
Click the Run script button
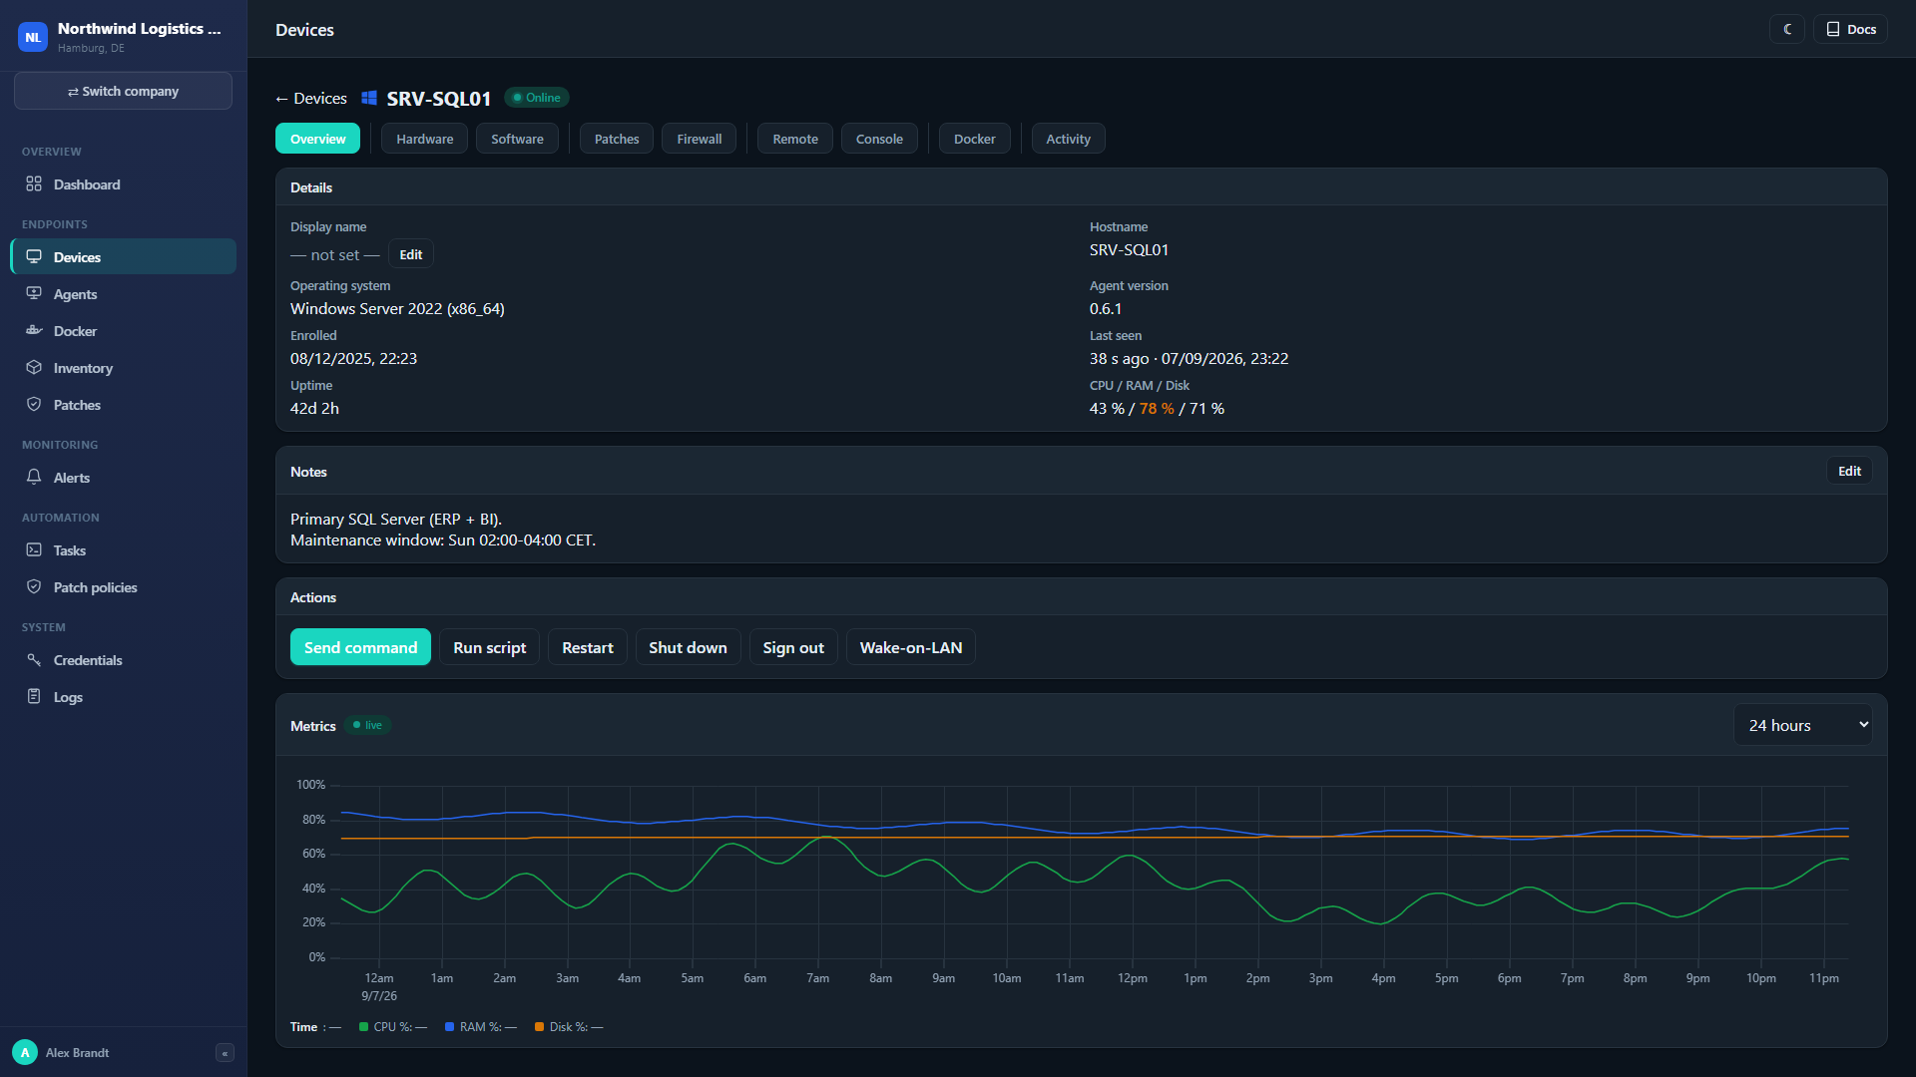click(x=489, y=647)
